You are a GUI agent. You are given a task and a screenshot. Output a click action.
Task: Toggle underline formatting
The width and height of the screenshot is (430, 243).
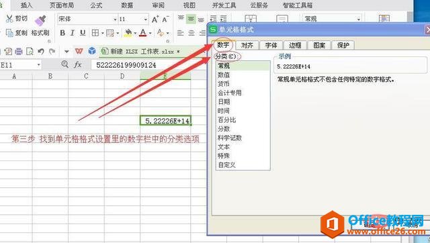coord(83,33)
